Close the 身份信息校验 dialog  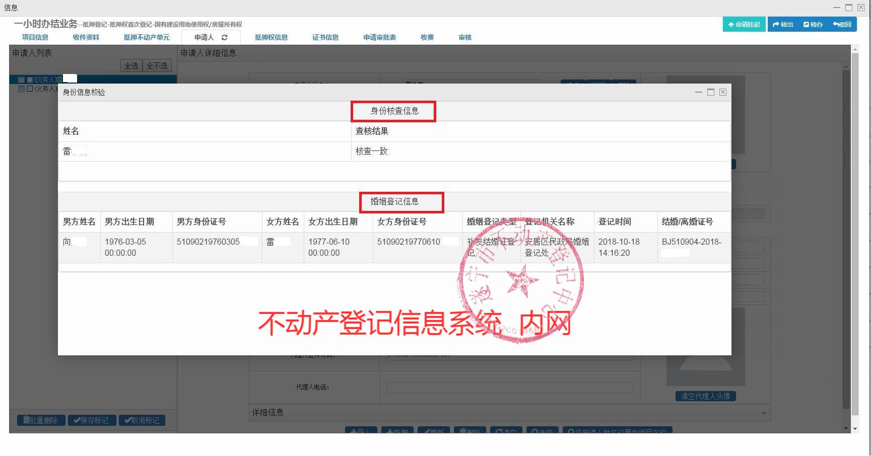pos(722,92)
